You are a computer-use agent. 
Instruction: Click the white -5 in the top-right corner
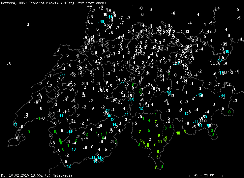[237, 9]
